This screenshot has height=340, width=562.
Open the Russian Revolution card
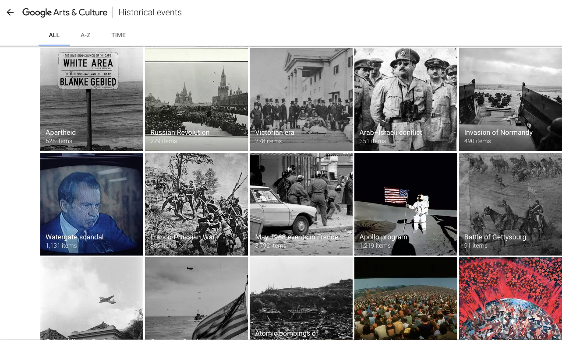[x=196, y=99]
